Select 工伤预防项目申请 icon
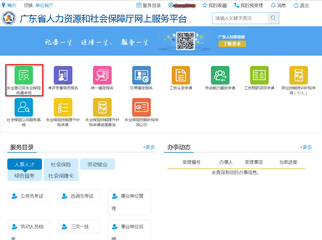 pos(259,75)
